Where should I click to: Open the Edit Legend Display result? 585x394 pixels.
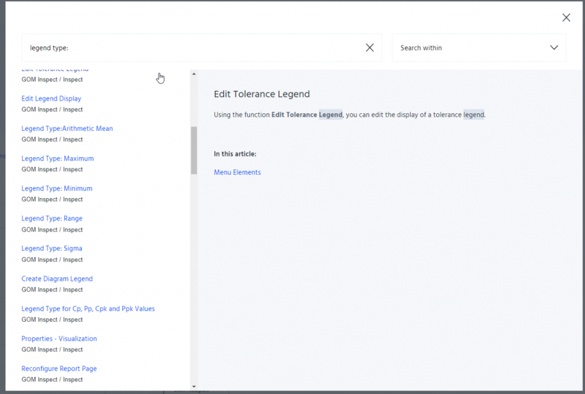pos(52,98)
